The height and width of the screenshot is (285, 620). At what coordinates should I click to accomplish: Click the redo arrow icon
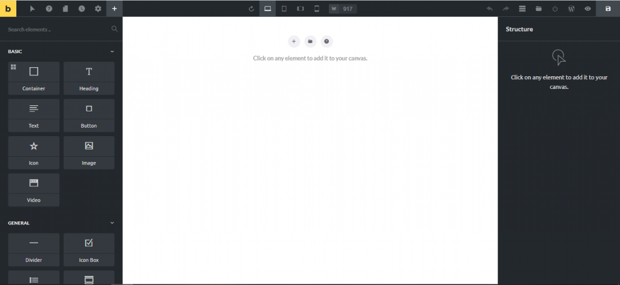[506, 8]
